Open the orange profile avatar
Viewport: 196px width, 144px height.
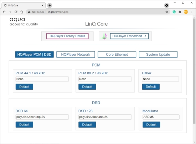[186, 12]
